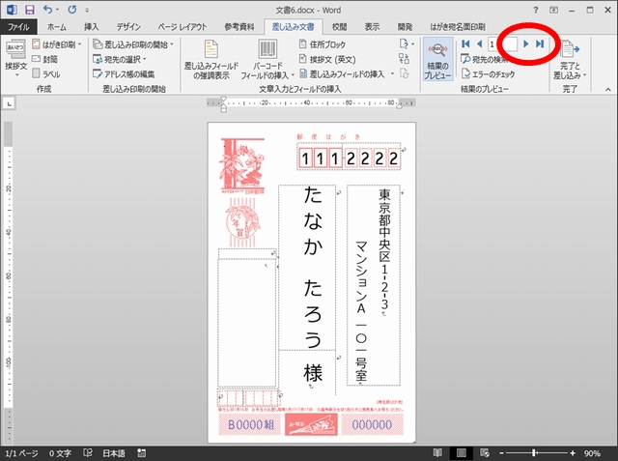Viewport: 618px width, 461px height.
Task: Click the Word Help question mark icon
Action: point(535,11)
